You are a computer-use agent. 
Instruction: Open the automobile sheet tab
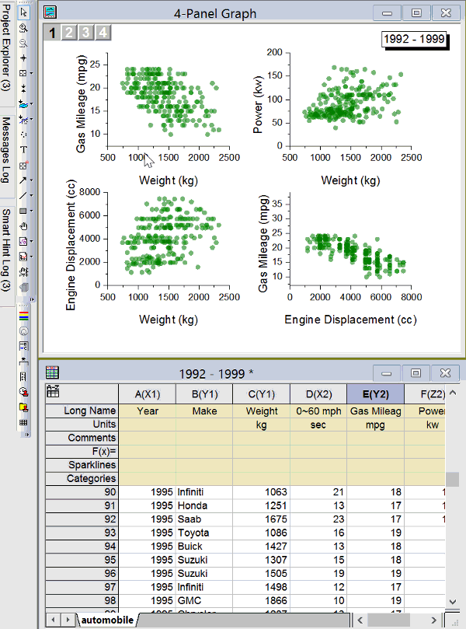106,620
